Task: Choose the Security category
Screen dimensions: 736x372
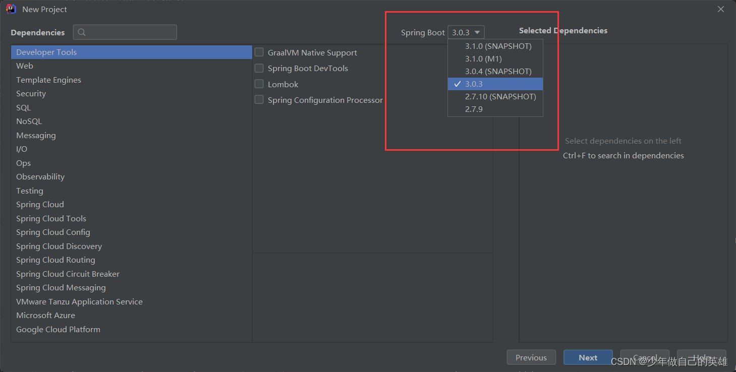Action: 132,94
